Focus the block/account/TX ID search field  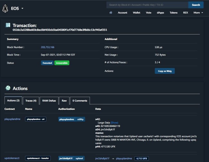147,5
